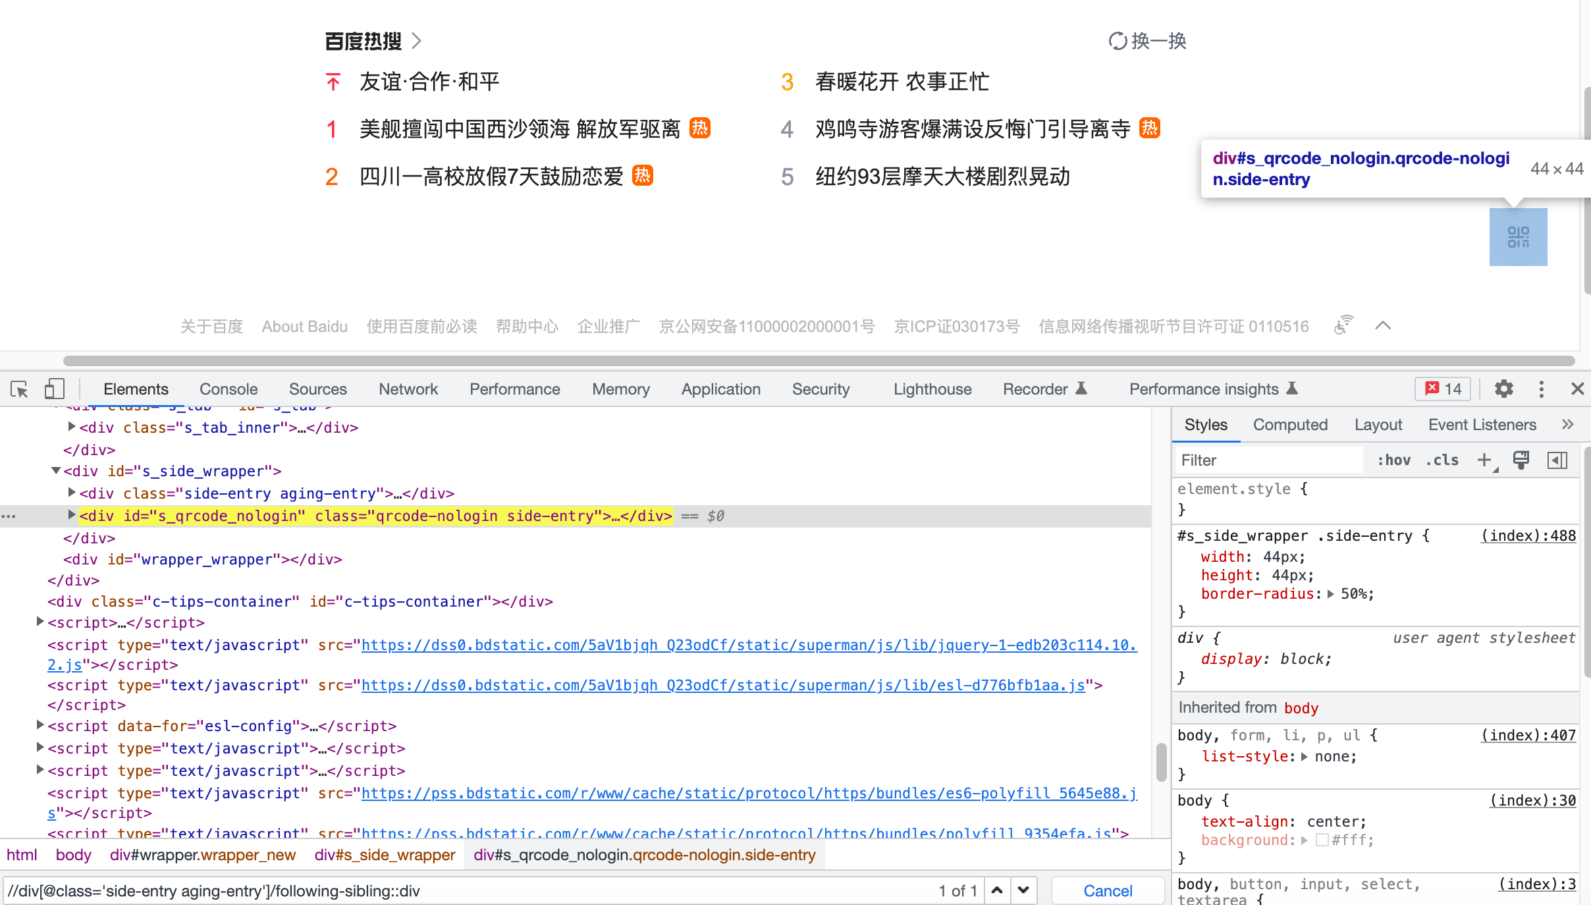Toggle computed styles sidebar icon
The height and width of the screenshot is (905, 1591).
(x=1557, y=460)
